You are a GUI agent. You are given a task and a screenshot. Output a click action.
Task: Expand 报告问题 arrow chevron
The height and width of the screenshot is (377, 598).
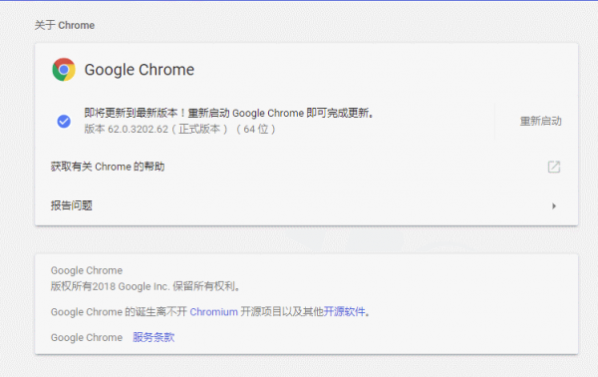click(x=554, y=206)
